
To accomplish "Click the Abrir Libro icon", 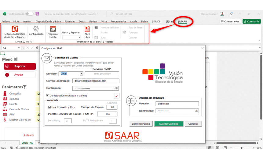I will 87,29.
